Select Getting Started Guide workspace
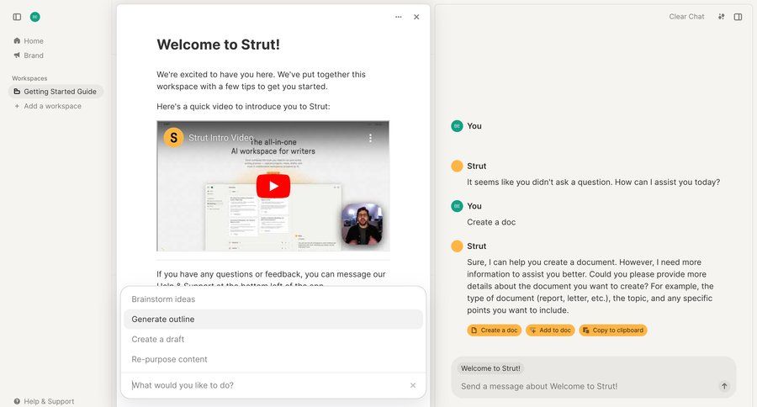757x407 pixels. pyautogui.click(x=56, y=92)
